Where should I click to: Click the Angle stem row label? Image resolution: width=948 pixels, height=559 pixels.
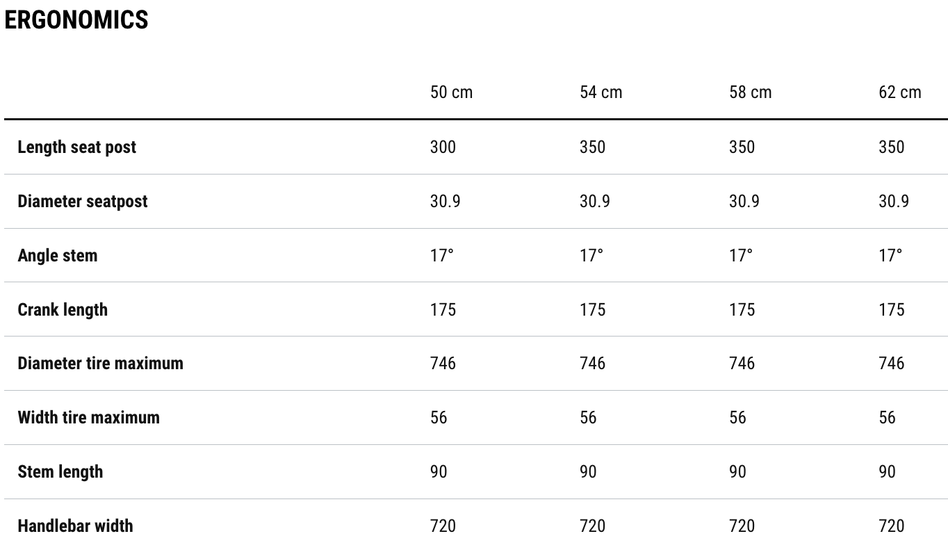(x=58, y=255)
